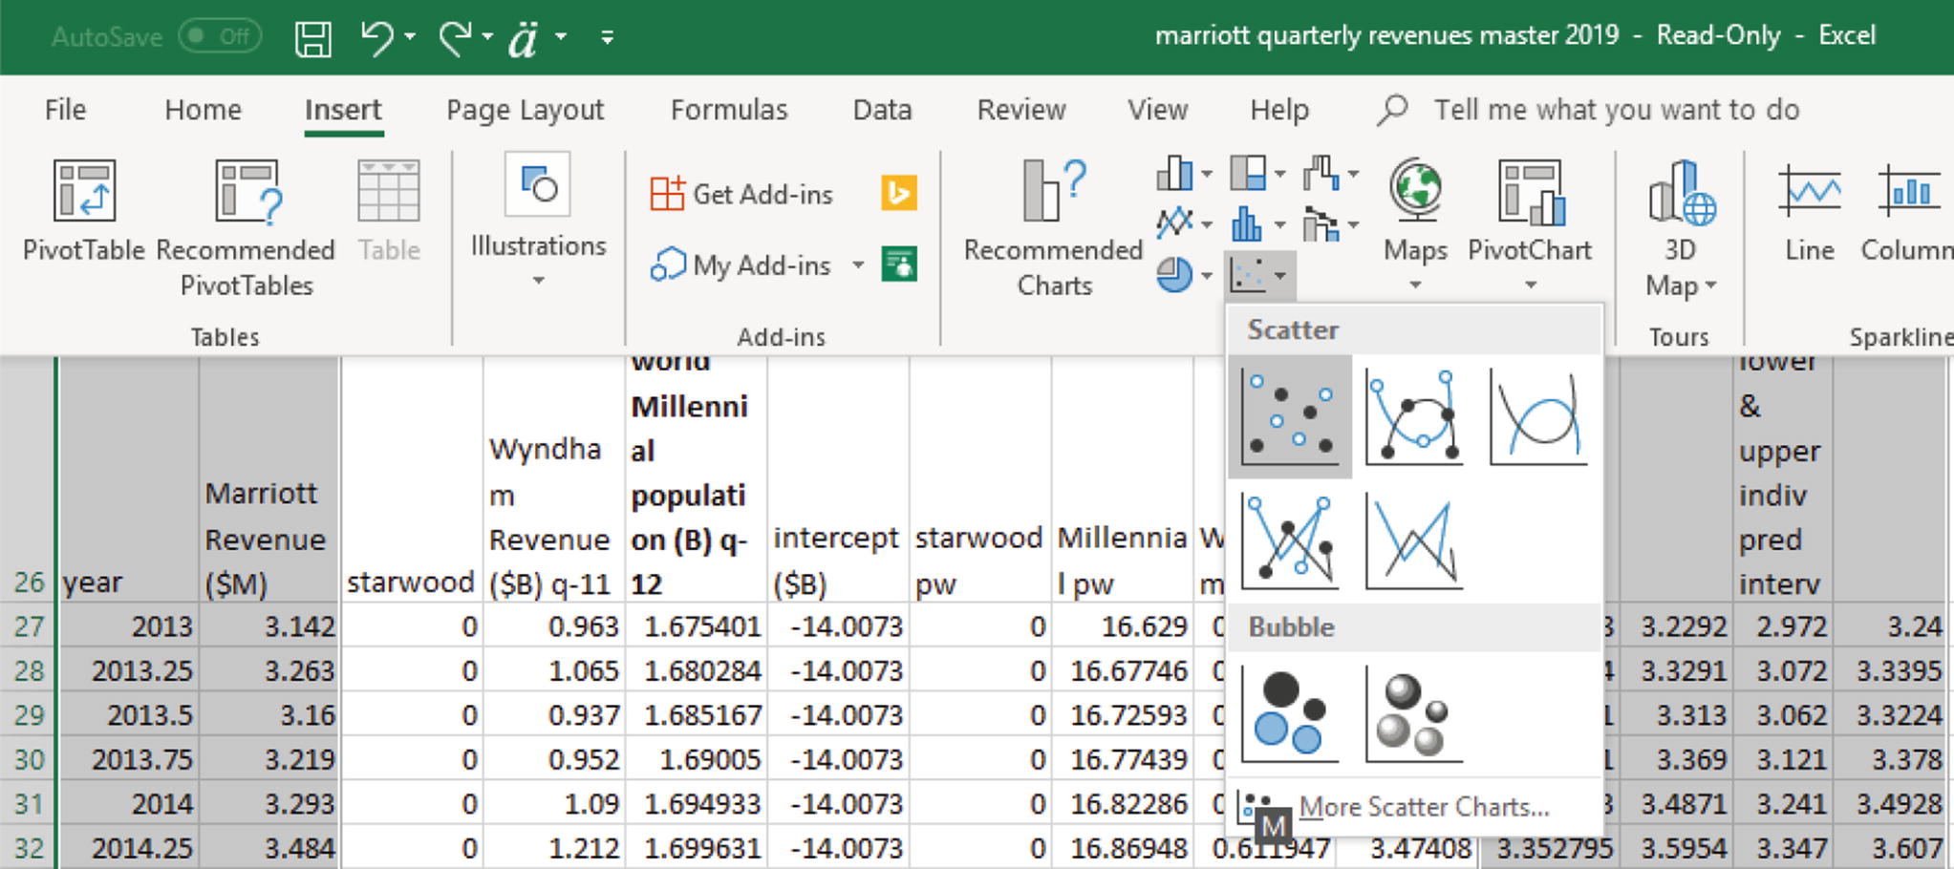This screenshot has height=869, width=1954.
Task: Open More Scatter Charts...
Action: click(x=1414, y=808)
